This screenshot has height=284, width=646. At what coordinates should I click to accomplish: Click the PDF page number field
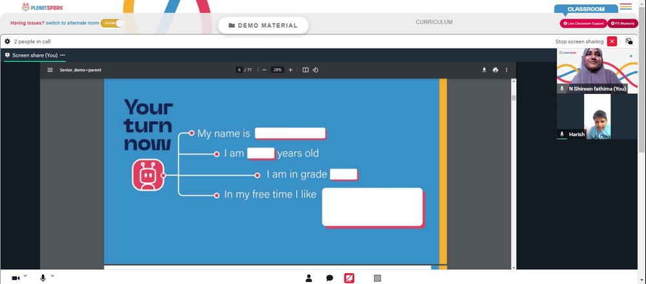click(x=239, y=70)
